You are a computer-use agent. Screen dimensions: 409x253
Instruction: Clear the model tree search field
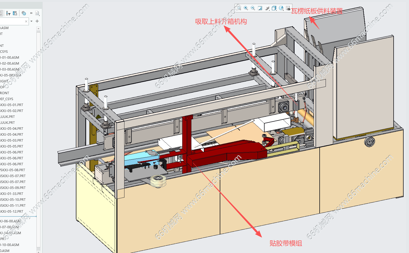26,21
